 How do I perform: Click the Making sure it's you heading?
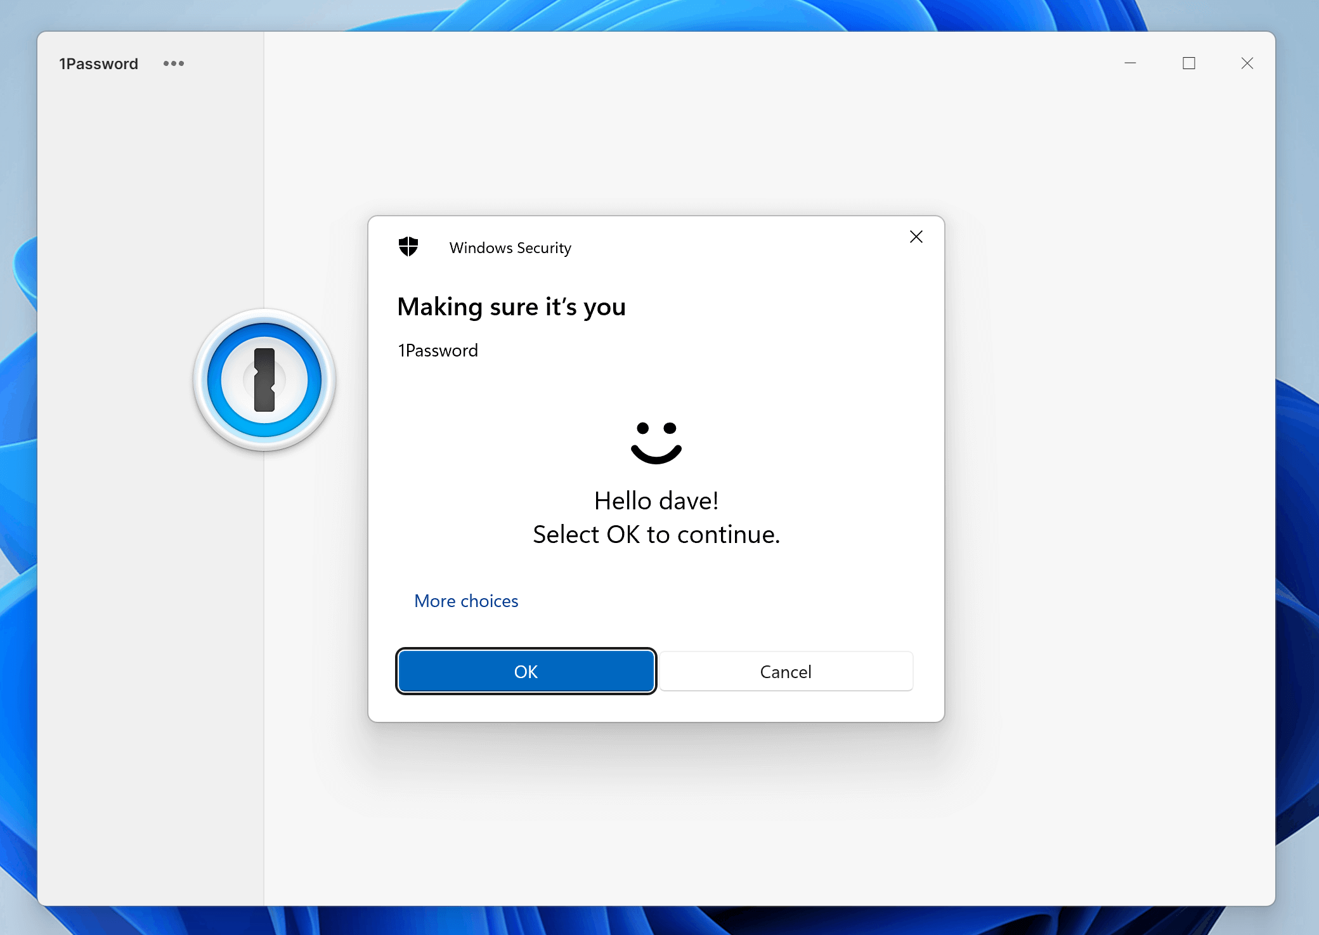511,307
